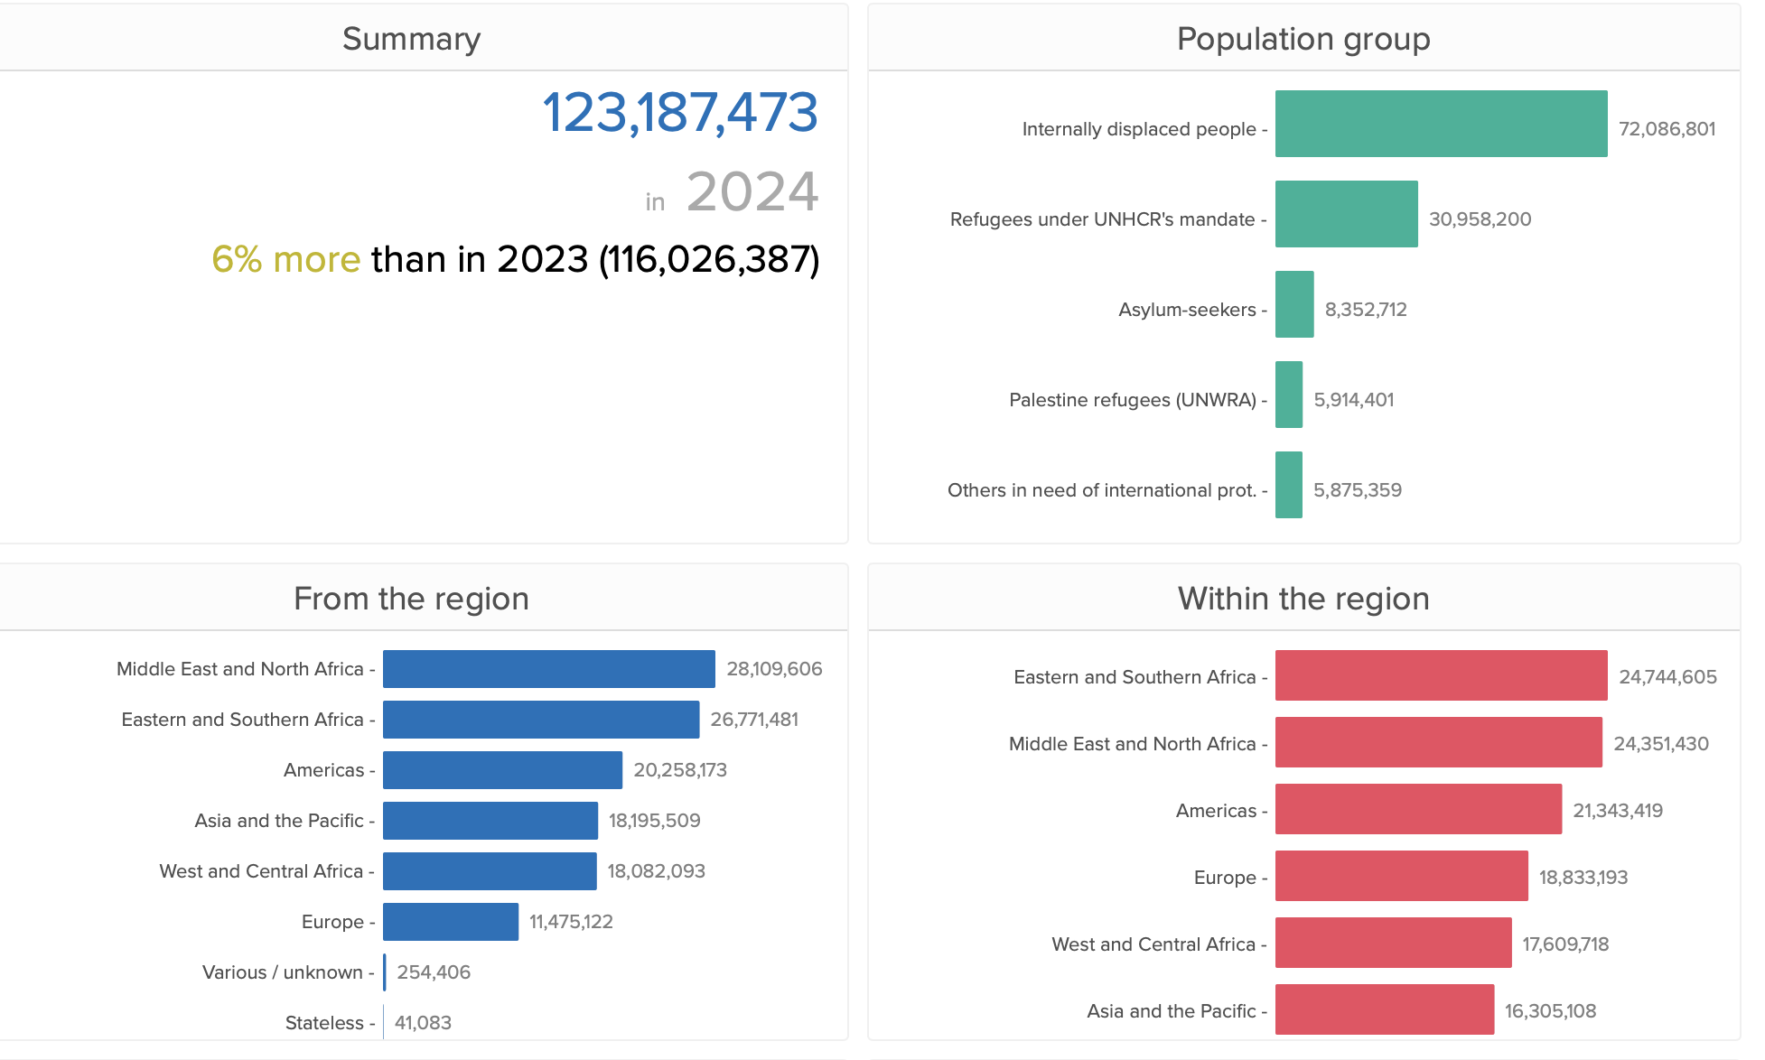This screenshot has width=1765, height=1060.
Task: Select red Middle East and North Africa bar
Action: (x=1438, y=742)
